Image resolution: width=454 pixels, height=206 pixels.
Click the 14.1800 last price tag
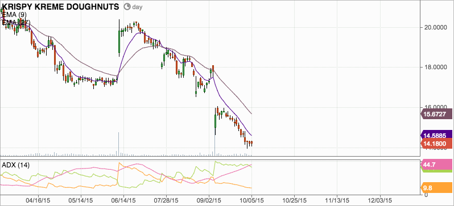[436, 143]
